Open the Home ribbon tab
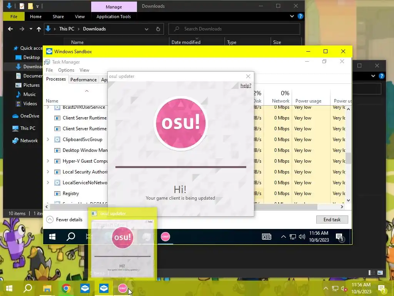394x296 pixels. (x=36, y=17)
